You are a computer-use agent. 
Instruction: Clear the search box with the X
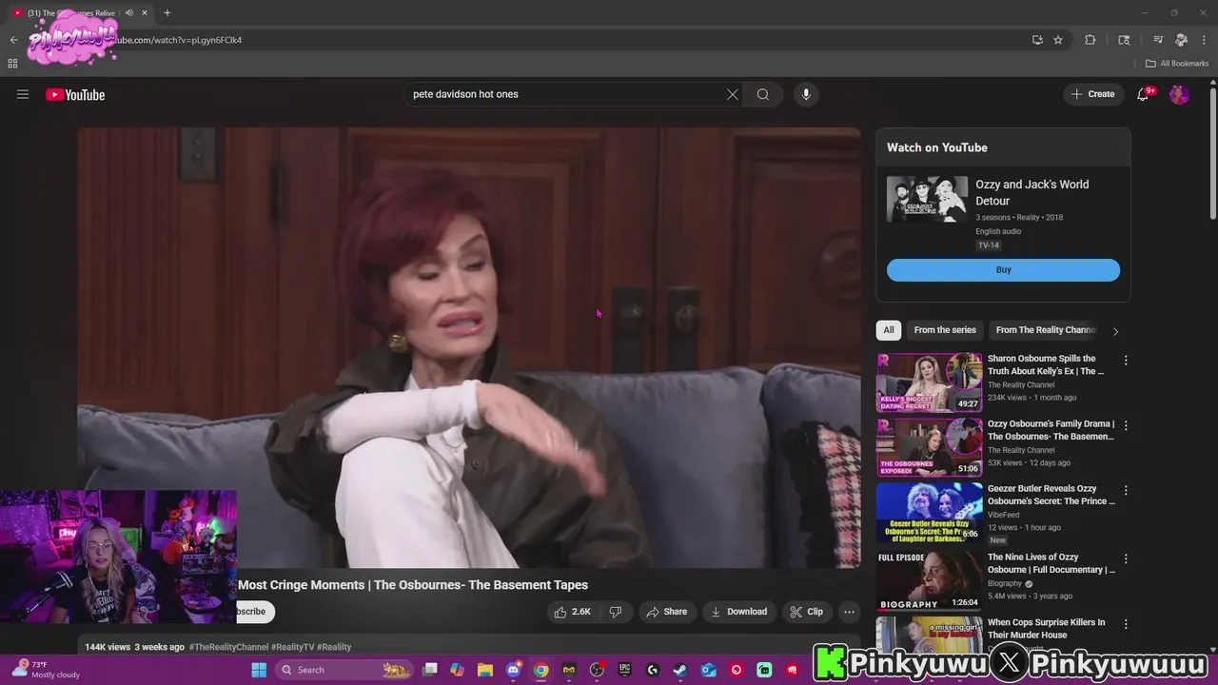(x=732, y=94)
